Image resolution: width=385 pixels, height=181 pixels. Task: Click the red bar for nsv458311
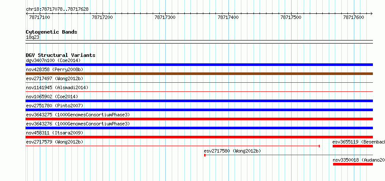pos(199,137)
